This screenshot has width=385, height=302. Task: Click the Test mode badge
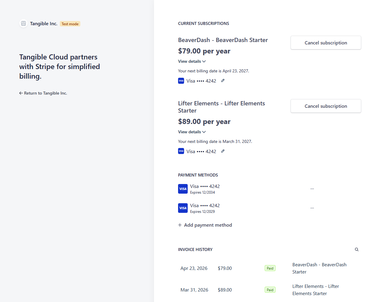(70, 24)
